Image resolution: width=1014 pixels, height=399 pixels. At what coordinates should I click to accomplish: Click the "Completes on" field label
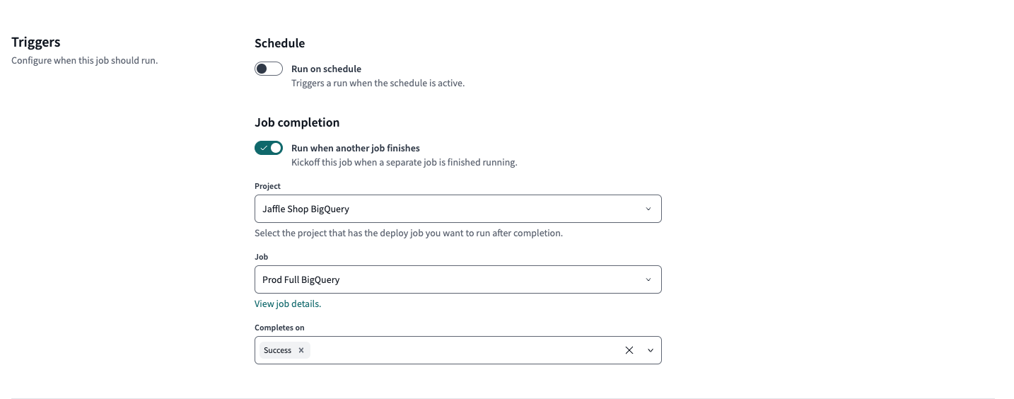point(279,328)
